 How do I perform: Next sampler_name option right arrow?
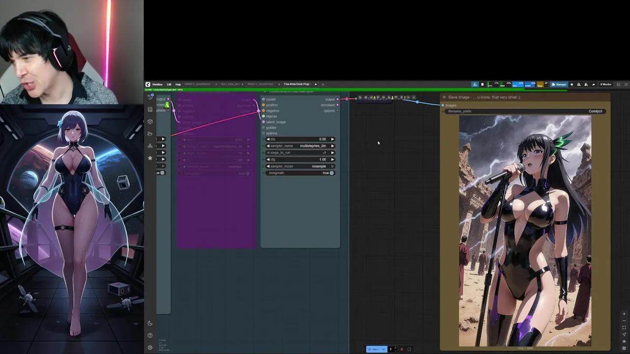(x=332, y=146)
